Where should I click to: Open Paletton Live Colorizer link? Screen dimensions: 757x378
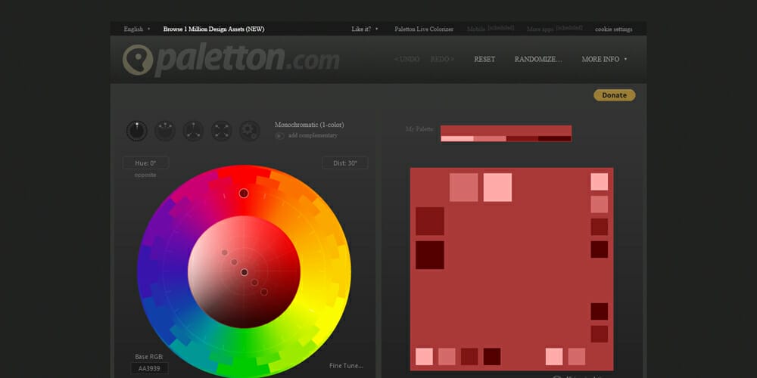(424, 29)
